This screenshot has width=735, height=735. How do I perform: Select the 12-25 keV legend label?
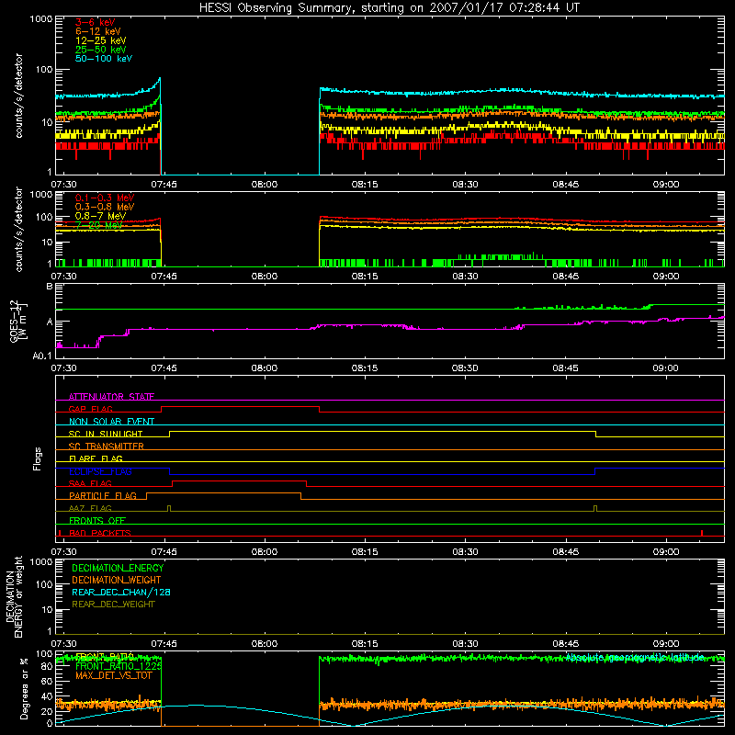101,40
